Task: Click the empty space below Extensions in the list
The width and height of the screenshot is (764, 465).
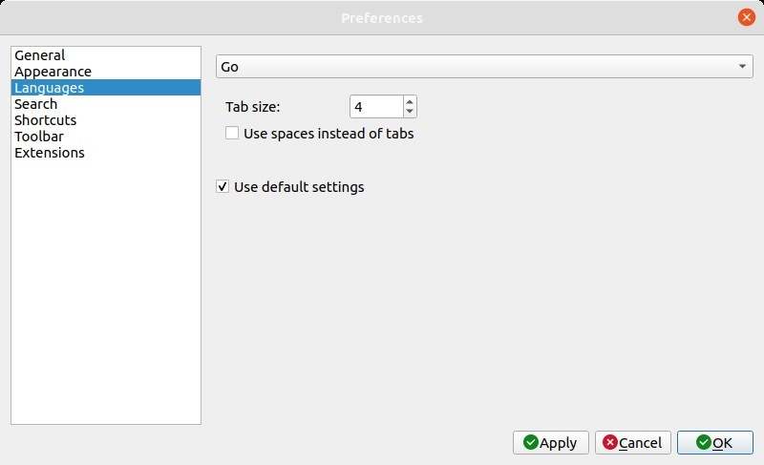Action: pyautogui.click(x=105, y=286)
